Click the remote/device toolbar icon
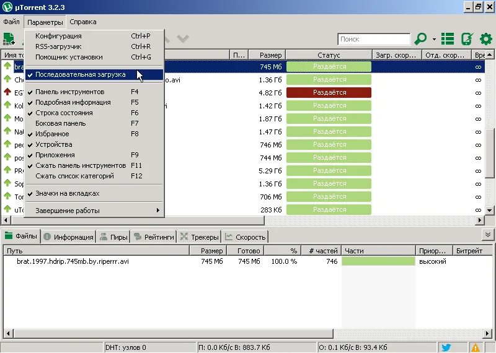 pos(467,39)
